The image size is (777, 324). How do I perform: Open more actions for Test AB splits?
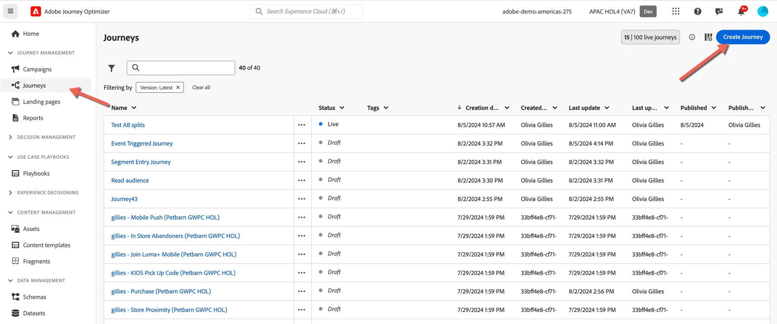(302, 125)
